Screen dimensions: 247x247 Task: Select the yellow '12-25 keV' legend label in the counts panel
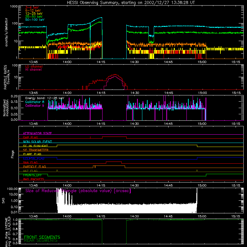34,14
